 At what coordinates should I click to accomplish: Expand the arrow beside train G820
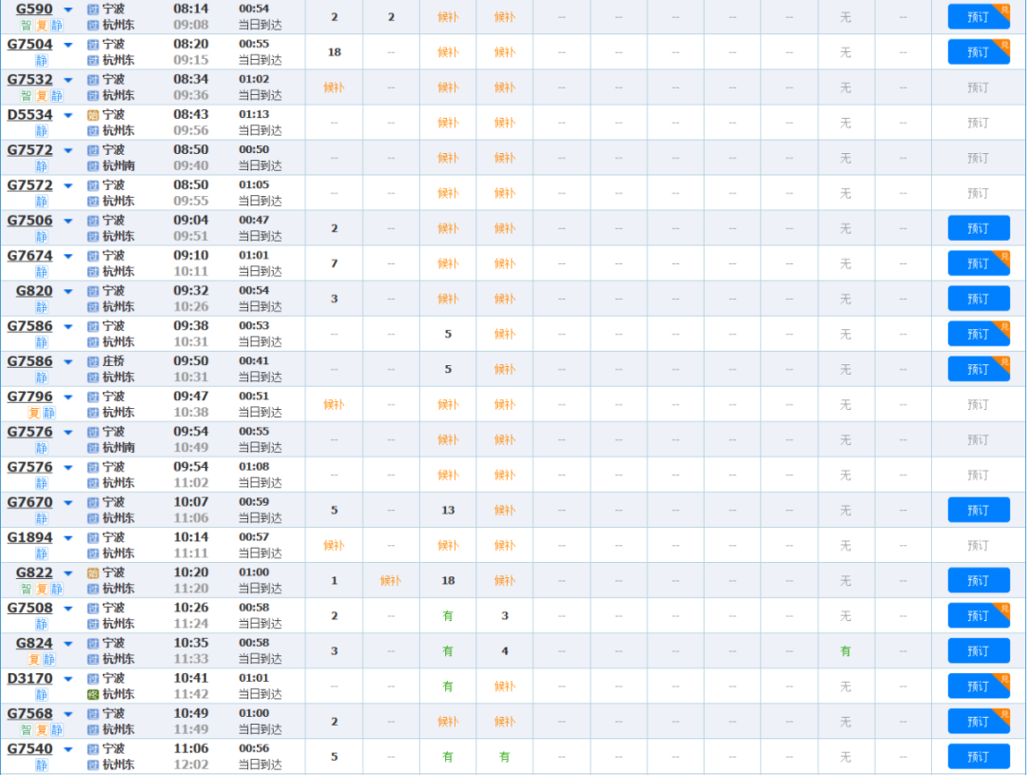68,292
